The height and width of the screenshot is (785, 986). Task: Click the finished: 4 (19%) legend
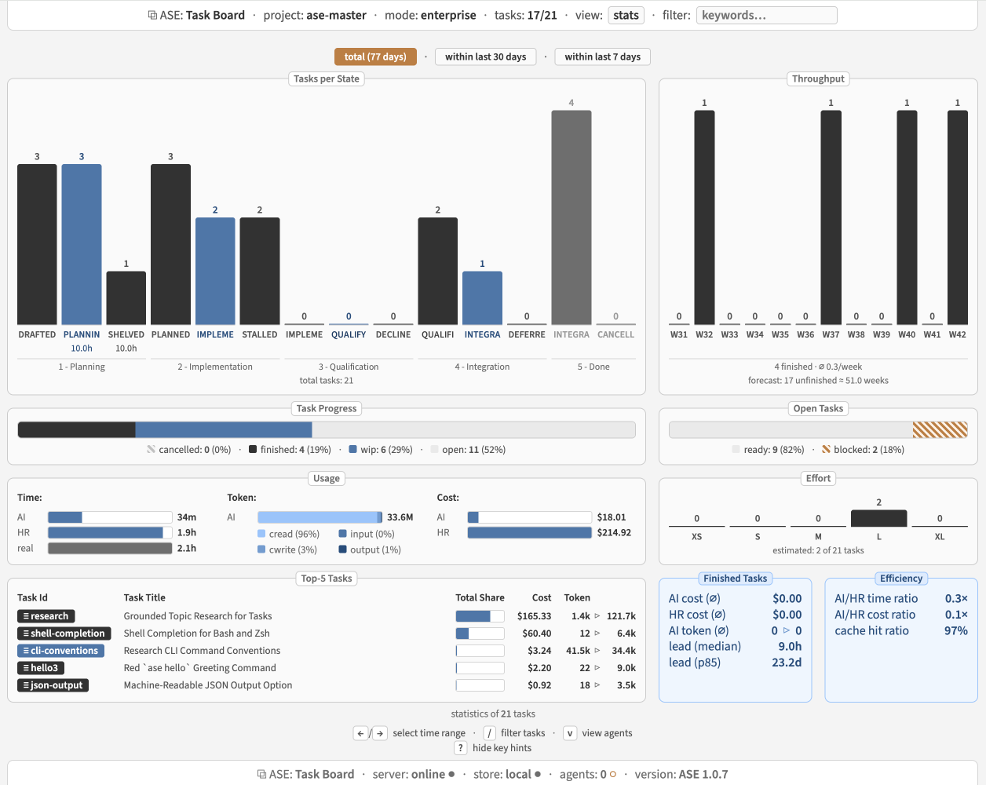point(290,450)
